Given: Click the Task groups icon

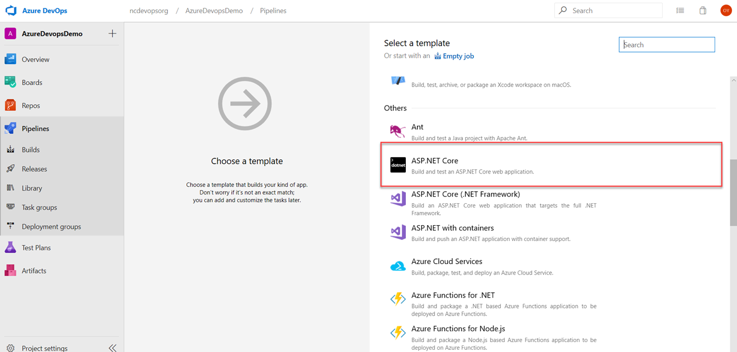Looking at the screenshot, I should click(10, 207).
